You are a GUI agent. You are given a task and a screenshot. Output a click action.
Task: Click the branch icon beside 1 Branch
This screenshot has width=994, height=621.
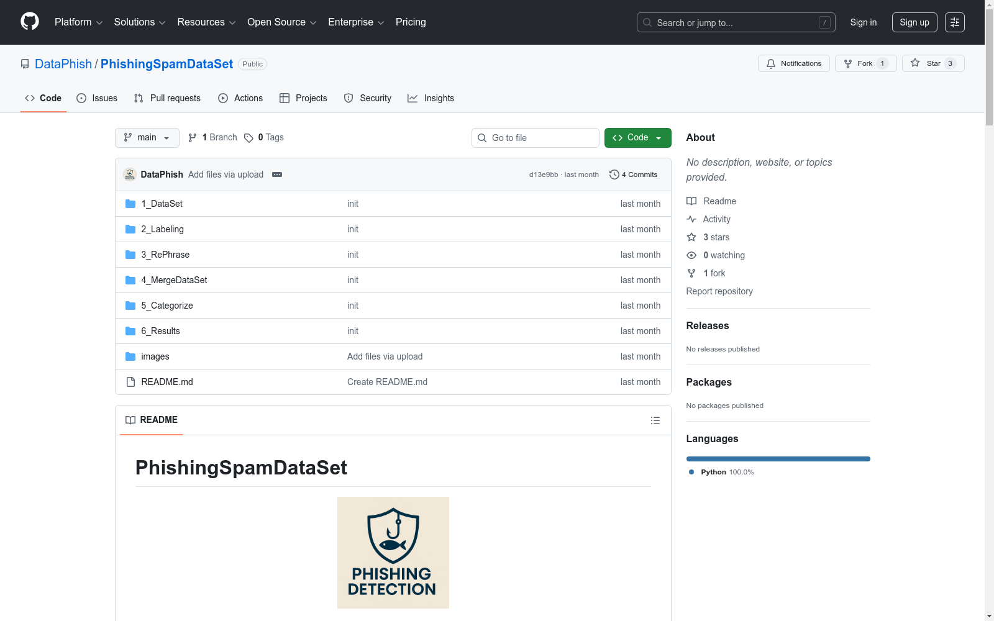(193, 138)
